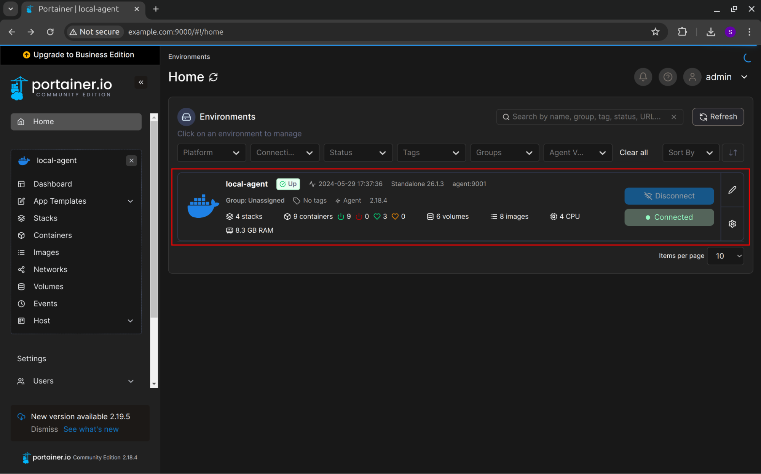The image size is (761, 474).
Task: Click Clear all filters
Action: click(633, 153)
